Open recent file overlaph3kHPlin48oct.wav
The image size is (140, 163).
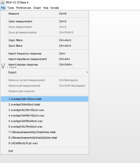point(44,121)
